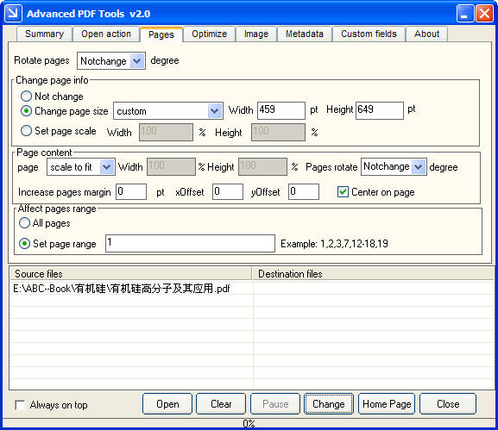This screenshot has width=498, height=430.
Task: Open the custom page size dropdown
Action: click(215, 111)
